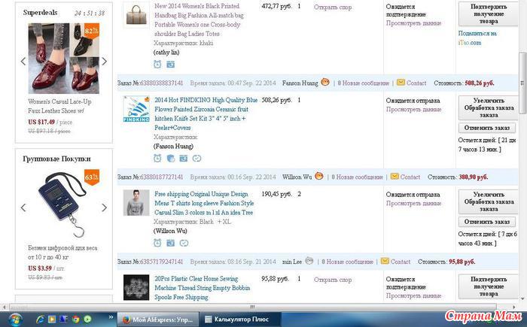Click the calendar icon under the Mens T shirts order
The height and width of the screenshot is (327, 527).
pos(171,243)
